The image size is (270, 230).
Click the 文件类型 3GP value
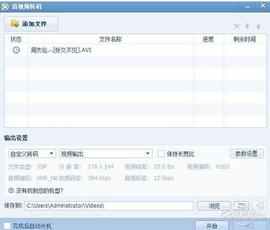click(42, 167)
